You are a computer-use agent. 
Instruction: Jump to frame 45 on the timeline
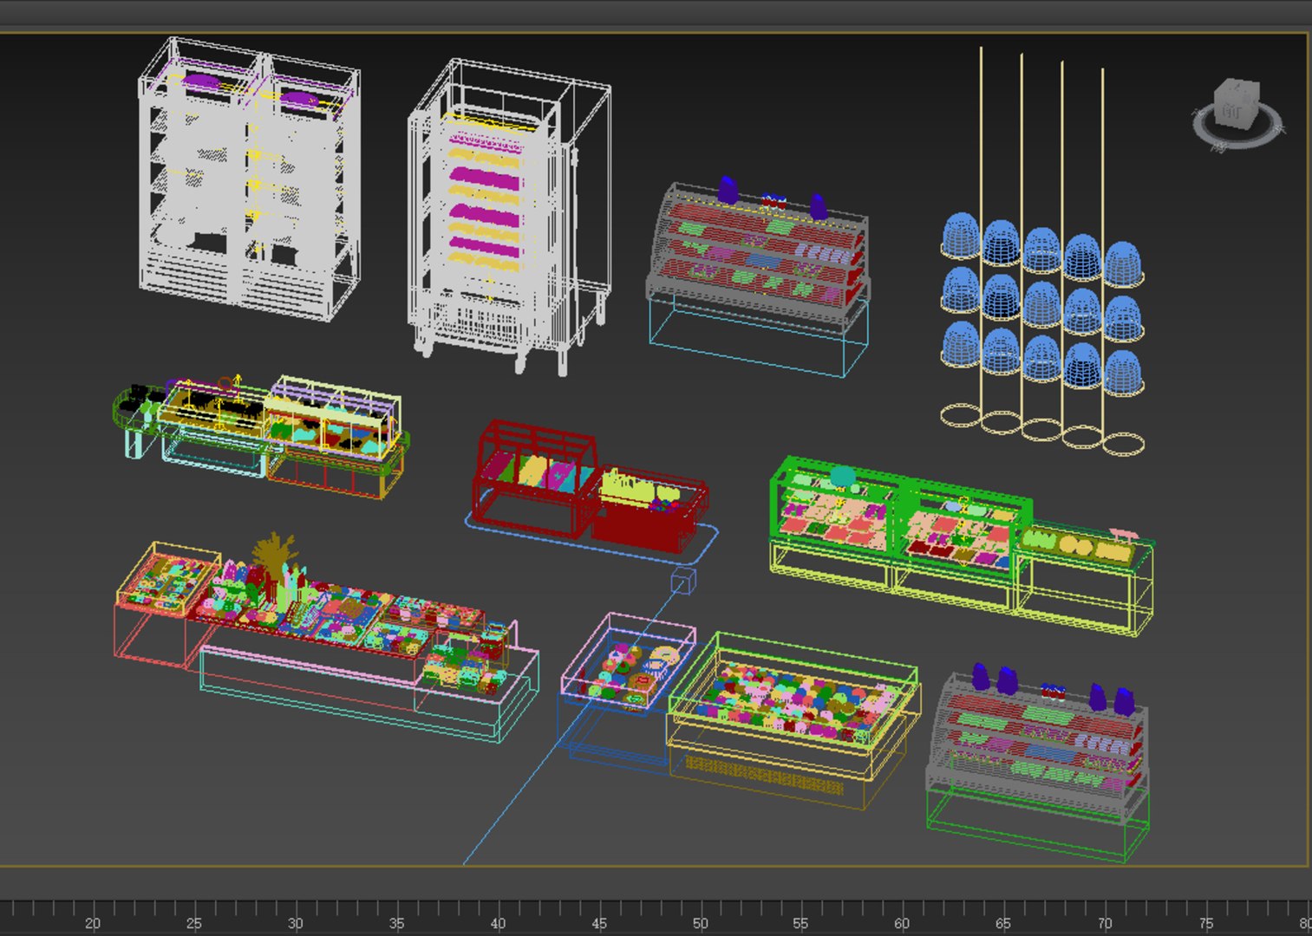point(598,922)
